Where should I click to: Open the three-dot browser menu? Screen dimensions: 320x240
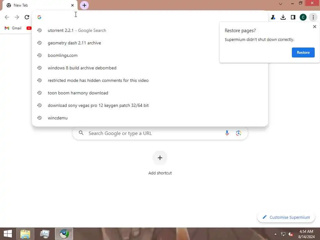point(313,17)
